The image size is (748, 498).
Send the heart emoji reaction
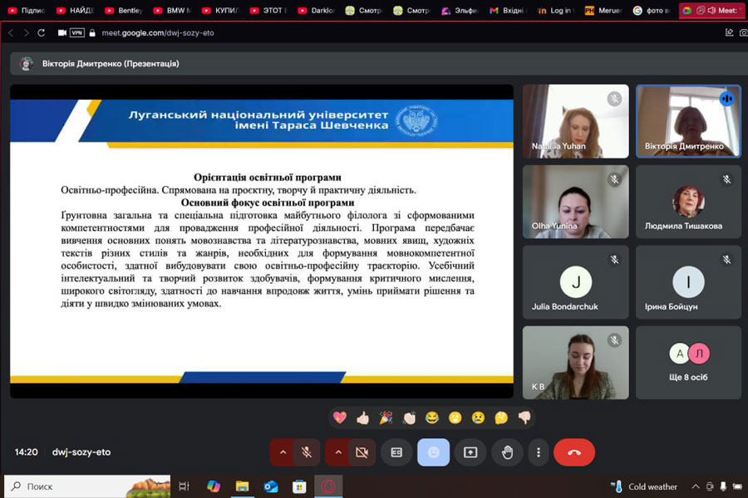point(339,417)
